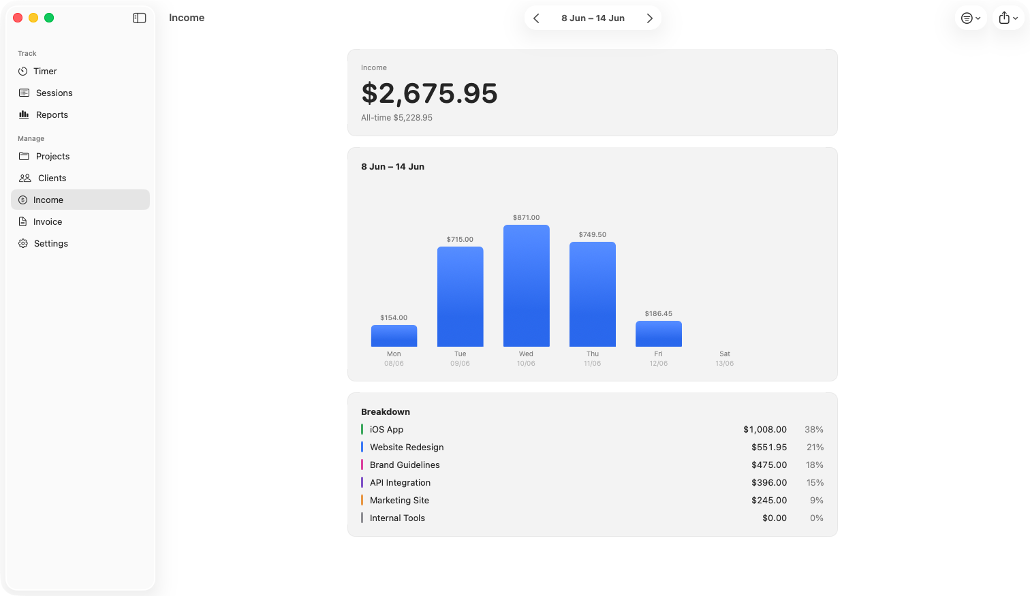The width and height of the screenshot is (1030, 596).
Task: Click the API Integration purple color marker
Action: click(x=362, y=483)
